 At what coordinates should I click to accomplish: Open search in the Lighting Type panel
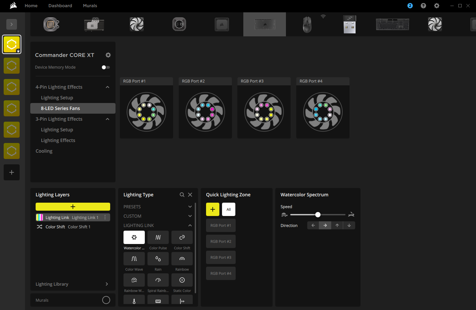point(182,194)
